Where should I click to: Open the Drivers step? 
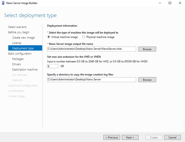pos(16,64)
